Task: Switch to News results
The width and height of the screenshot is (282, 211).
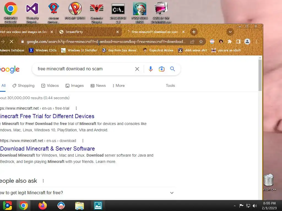Action: 98,86
